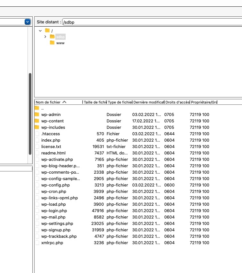Image resolution: width=242 pixels, height=273 pixels.
Task: Select the wp-login.php file
Action: (x=54, y=211)
